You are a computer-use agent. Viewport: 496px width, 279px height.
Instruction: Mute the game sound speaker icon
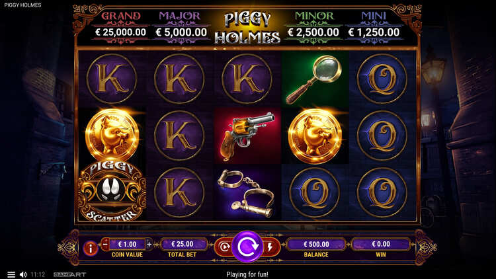point(23,274)
